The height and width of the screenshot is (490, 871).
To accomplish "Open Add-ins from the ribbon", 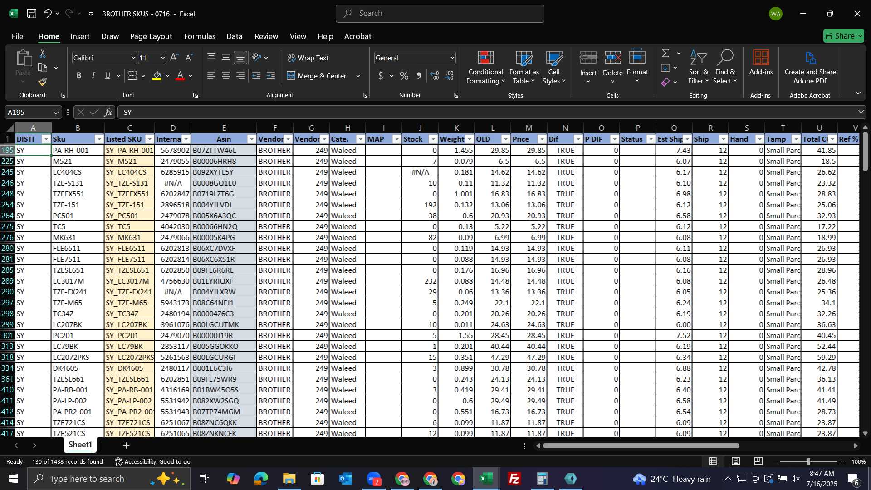I will coord(761,63).
